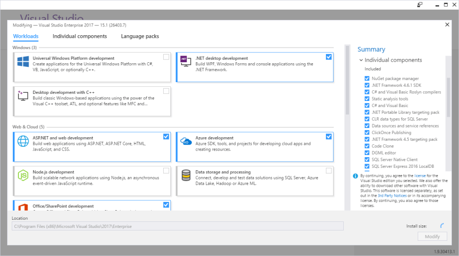Click the Azure development cloud icon
The width and height of the screenshot is (459, 256).
pos(186,141)
